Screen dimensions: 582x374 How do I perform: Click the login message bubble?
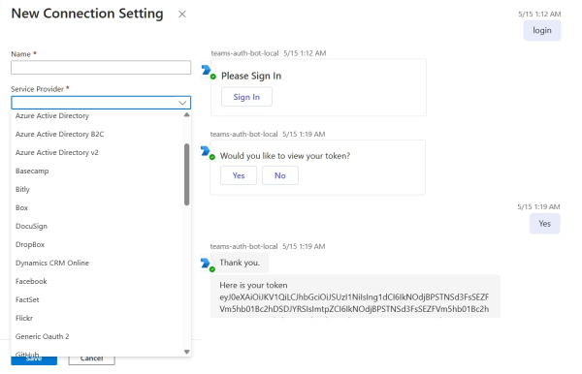tap(542, 30)
